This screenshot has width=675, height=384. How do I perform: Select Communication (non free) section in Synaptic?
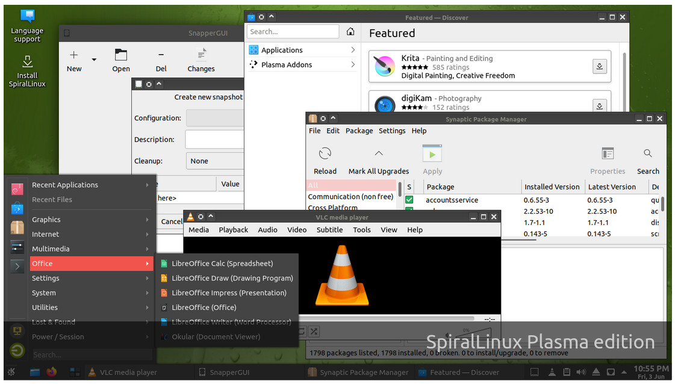coord(351,197)
